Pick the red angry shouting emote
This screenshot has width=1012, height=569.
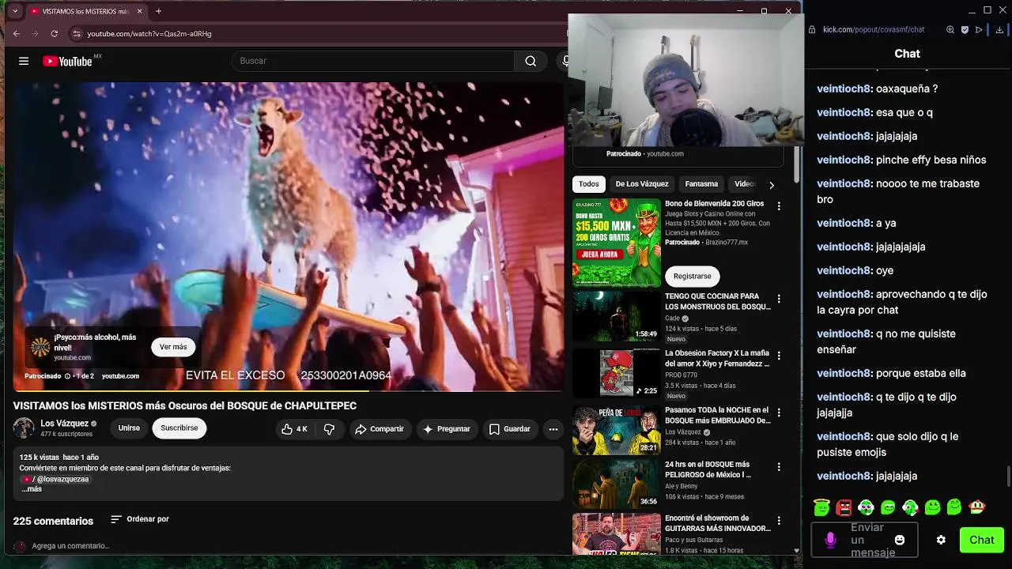[x=844, y=507]
